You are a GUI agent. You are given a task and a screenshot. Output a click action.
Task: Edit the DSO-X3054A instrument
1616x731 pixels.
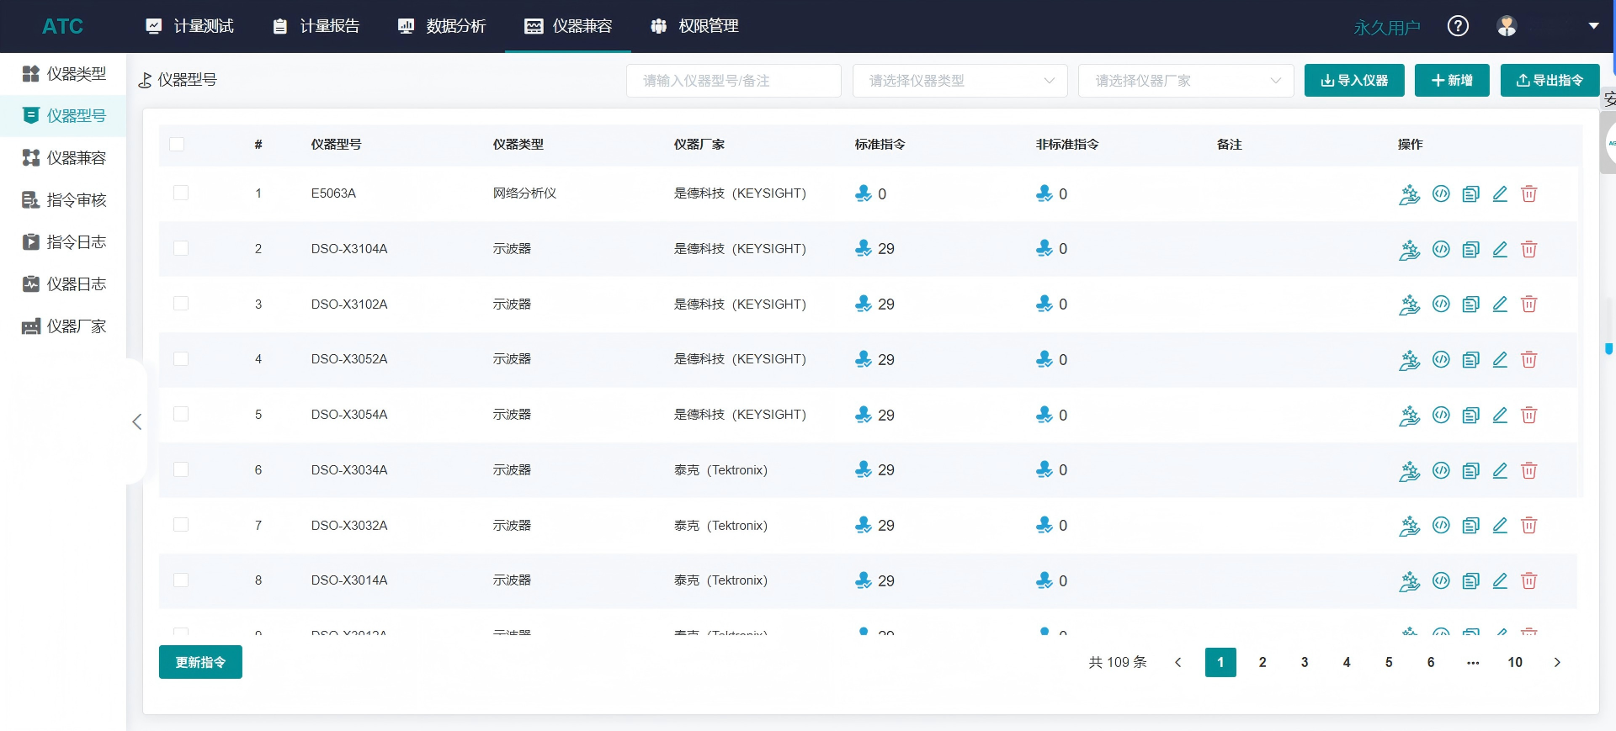[x=1500, y=415]
